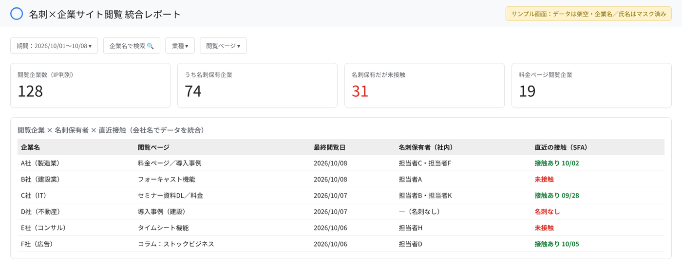682x268 pixels.
Task: Click 未接触 status in B社 row
Action: coord(544,179)
